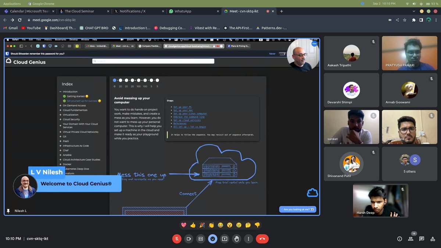Open the activities icon
441x248 pixels.
[432, 239]
